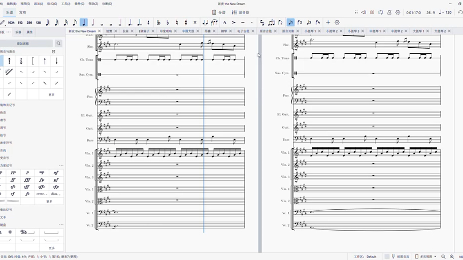Open the 多页视图 view mode dropdown
Image resolution: width=463 pixels, height=260 pixels.
tap(425, 256)
